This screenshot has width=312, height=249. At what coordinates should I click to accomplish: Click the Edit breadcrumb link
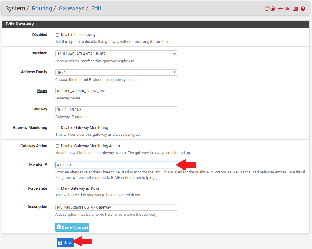(96, 8)
